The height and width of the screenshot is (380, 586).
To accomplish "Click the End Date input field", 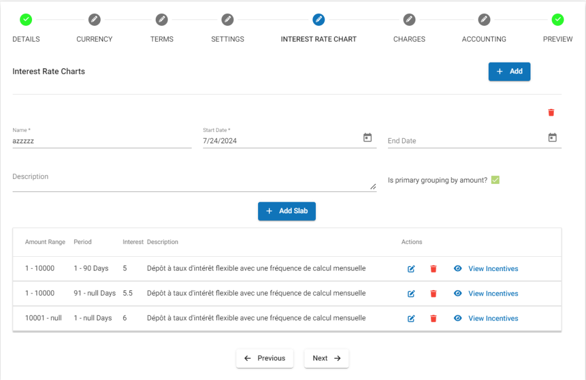I will pos(467,141).
